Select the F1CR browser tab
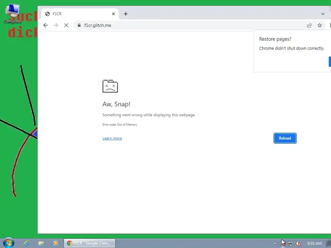The height and width of the screenshot is (248, 331). point(80,14)
